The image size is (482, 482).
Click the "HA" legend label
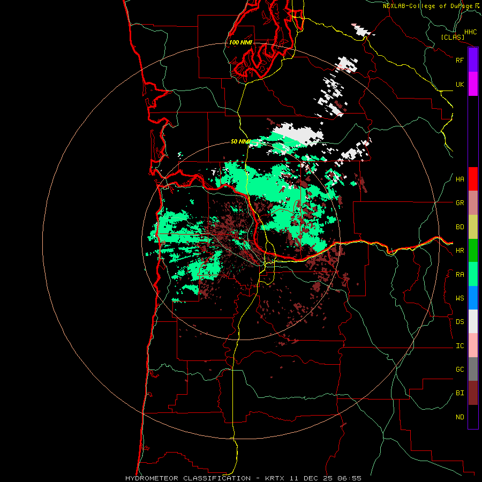point(460,179)
